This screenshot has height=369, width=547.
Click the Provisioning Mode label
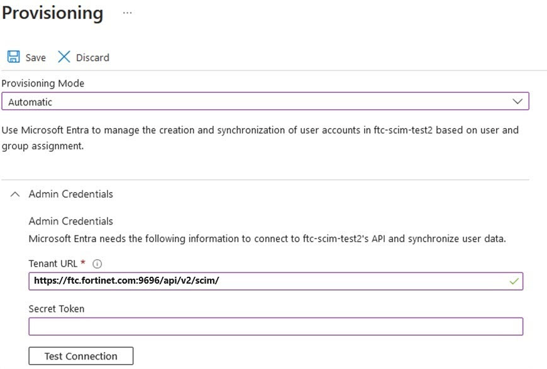(43, 83)
